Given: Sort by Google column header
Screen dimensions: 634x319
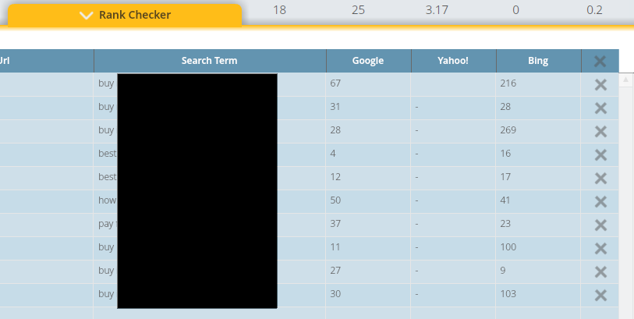Looking at the screenshot, I should 368,61.
